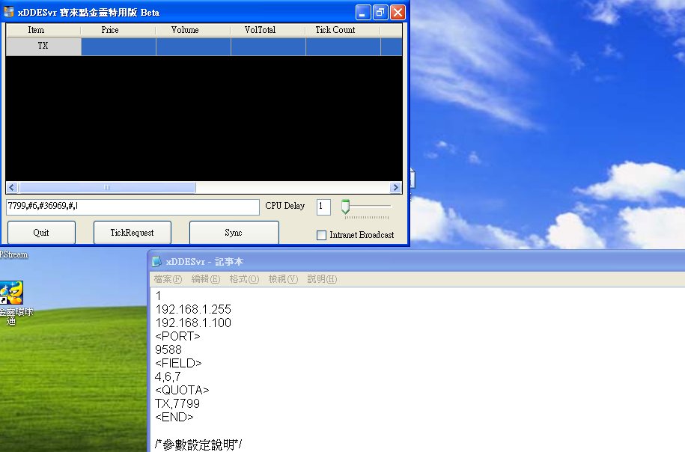The height and width of the screenshot is (452, 685).
Task: Click the Volume cell of the TX row
Action: (x=194, y=46)
